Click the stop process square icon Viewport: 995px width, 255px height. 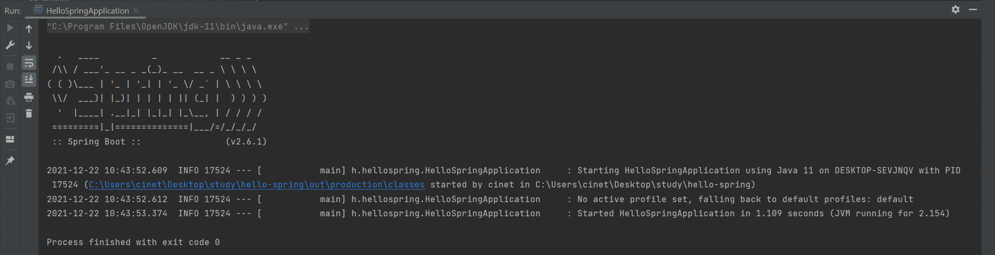[10, 66]
